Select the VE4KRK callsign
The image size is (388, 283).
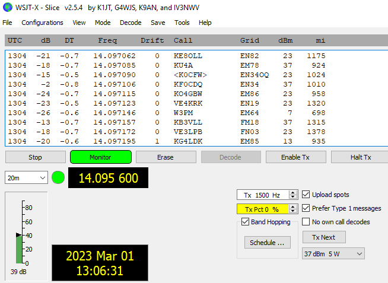(x=188, y=103)
